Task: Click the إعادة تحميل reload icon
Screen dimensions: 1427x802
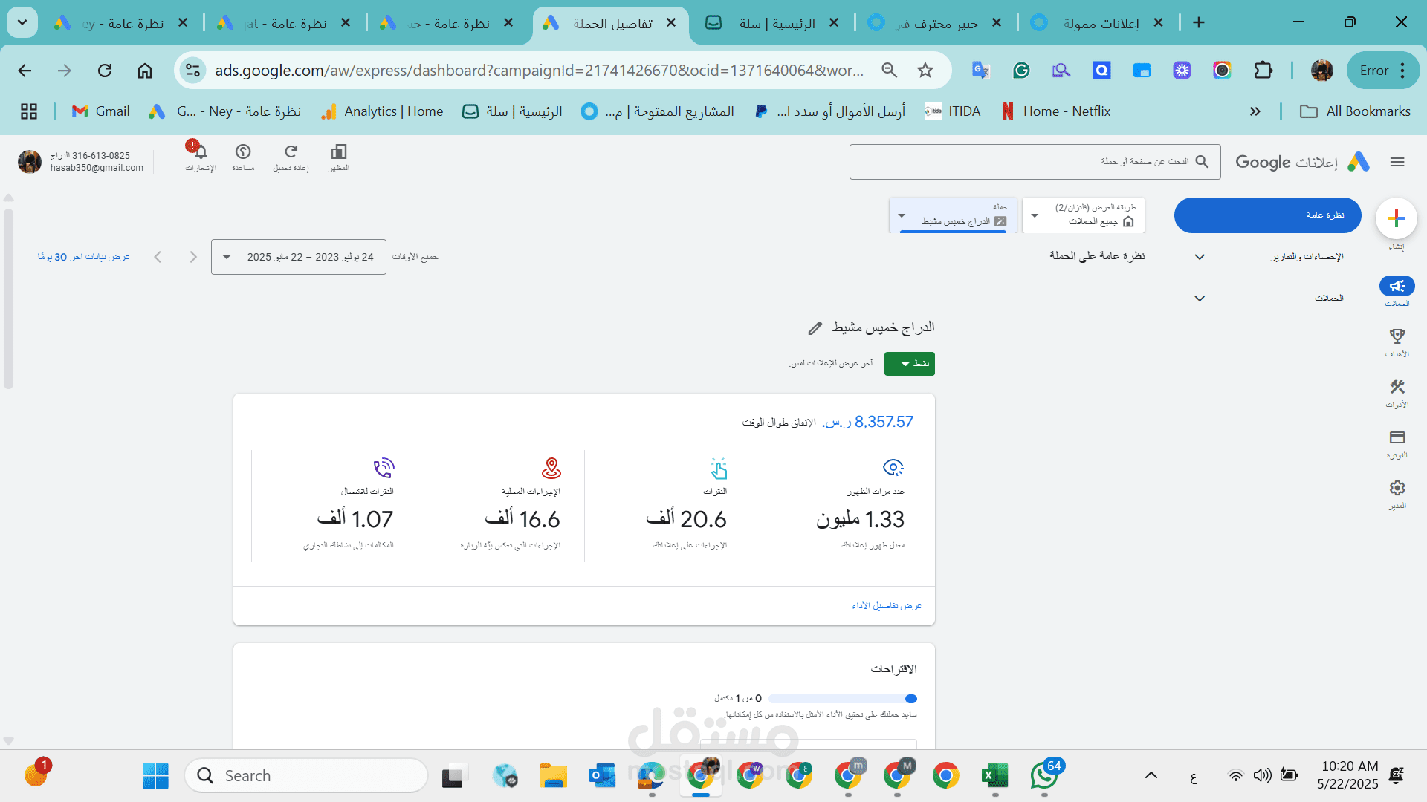Action: [x=291, y=154]
